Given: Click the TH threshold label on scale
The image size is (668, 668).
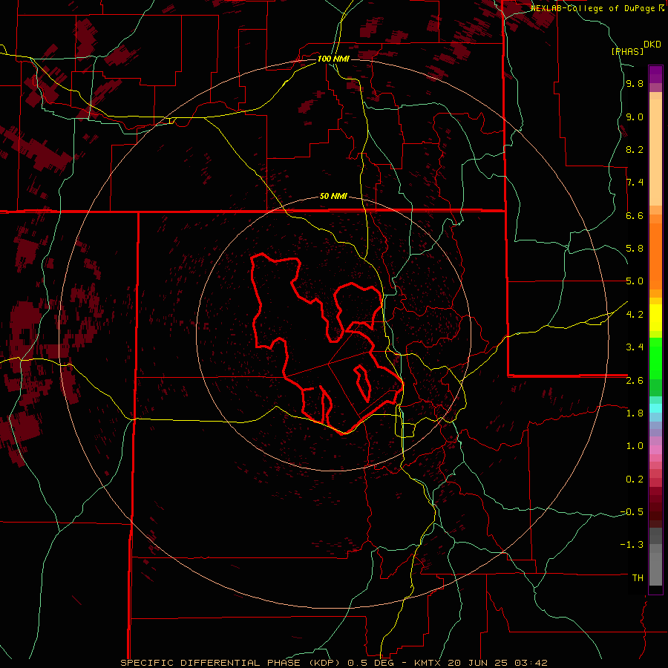Looking at the screenshot, I should 638,578.
